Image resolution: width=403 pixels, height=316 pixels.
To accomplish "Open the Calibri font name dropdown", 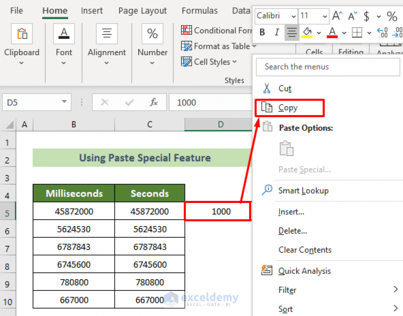I will 294,16.
